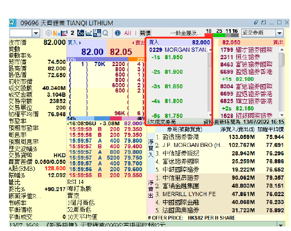Click the blue info circle icon

point(117,33)
